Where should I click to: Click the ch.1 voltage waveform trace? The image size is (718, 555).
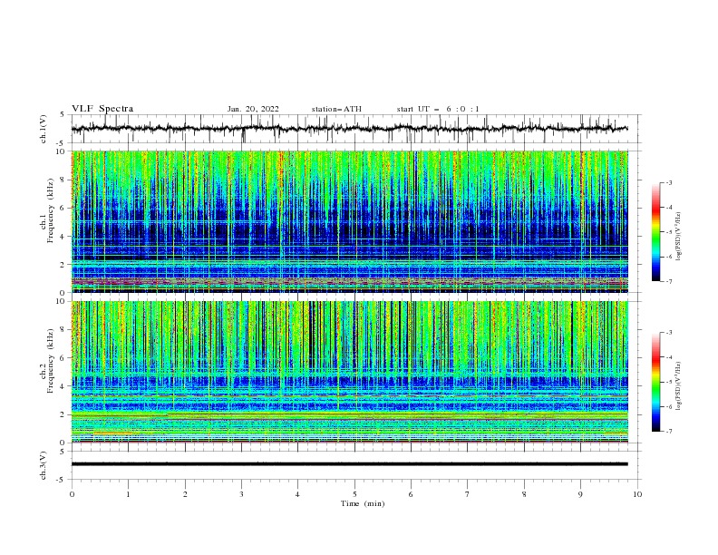point(349,129)
